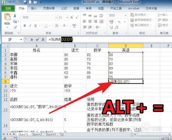Click the text orientation icon

coord(97,27)
